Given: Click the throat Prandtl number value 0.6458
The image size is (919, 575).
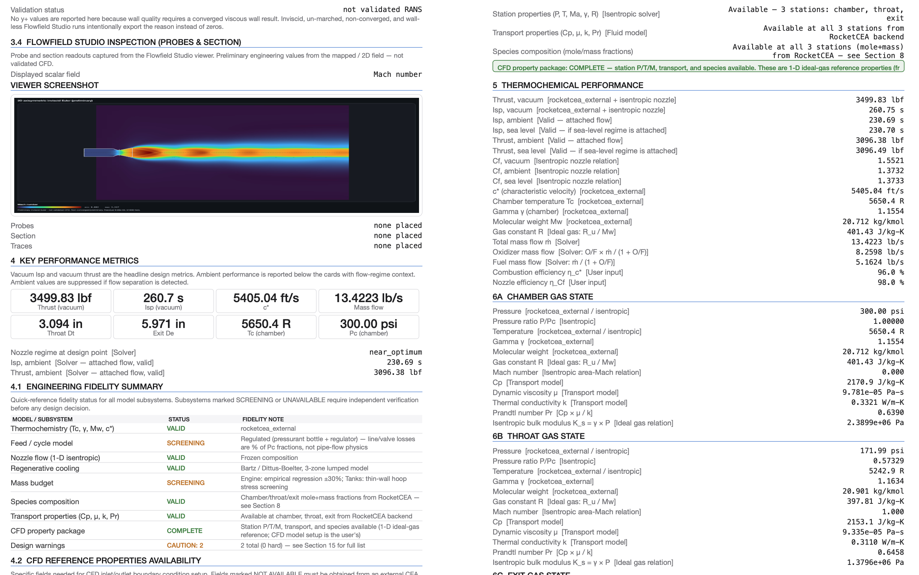Looking at the screenshot, I should 891,552.
